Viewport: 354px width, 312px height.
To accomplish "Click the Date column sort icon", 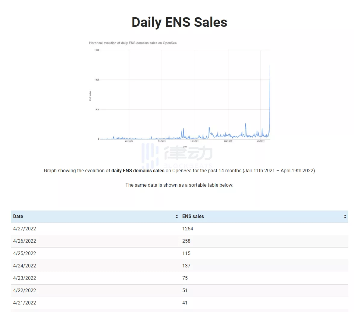I will pos(176,216).
